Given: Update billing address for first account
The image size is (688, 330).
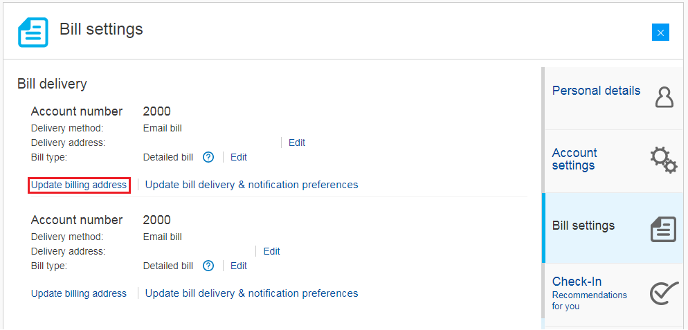Looking at the screenshot, I should [79, 185].
